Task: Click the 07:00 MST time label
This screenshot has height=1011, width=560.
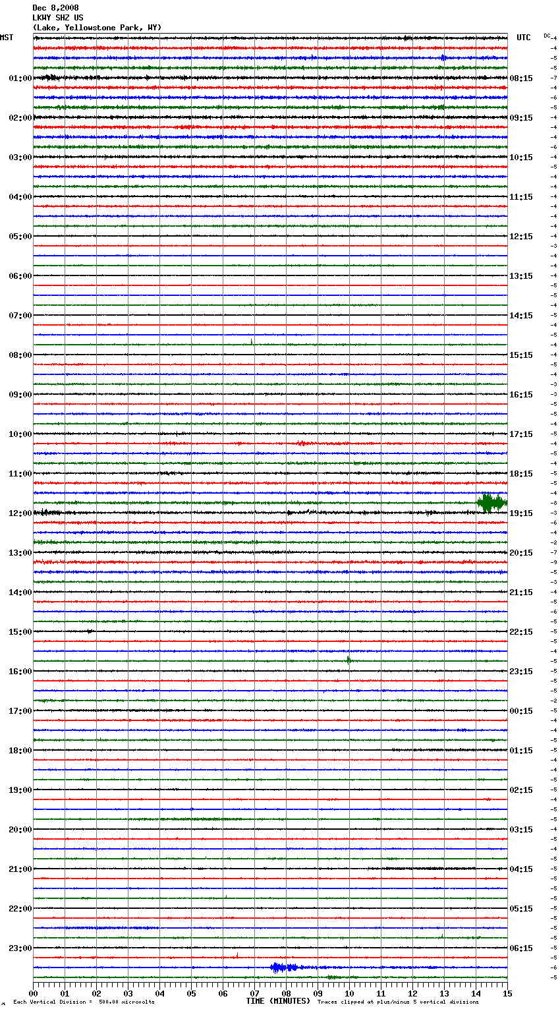Action: pyautogui.click(x=20, y=316)
